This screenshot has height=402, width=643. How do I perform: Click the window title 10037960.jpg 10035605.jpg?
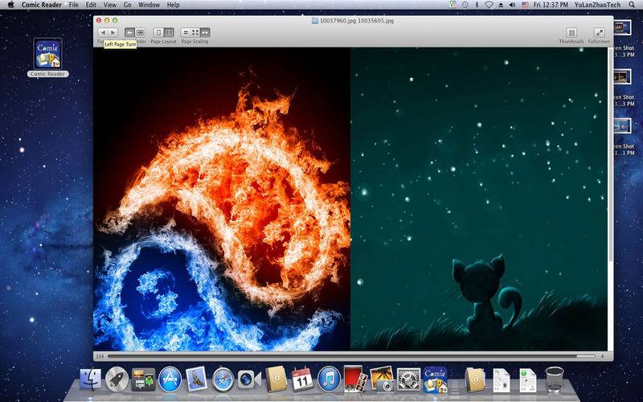click(356, 21)
